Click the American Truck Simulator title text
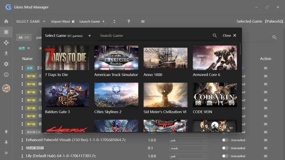Image resolution: width=285 pixels, height=160 pixels. tap(116, 75)
